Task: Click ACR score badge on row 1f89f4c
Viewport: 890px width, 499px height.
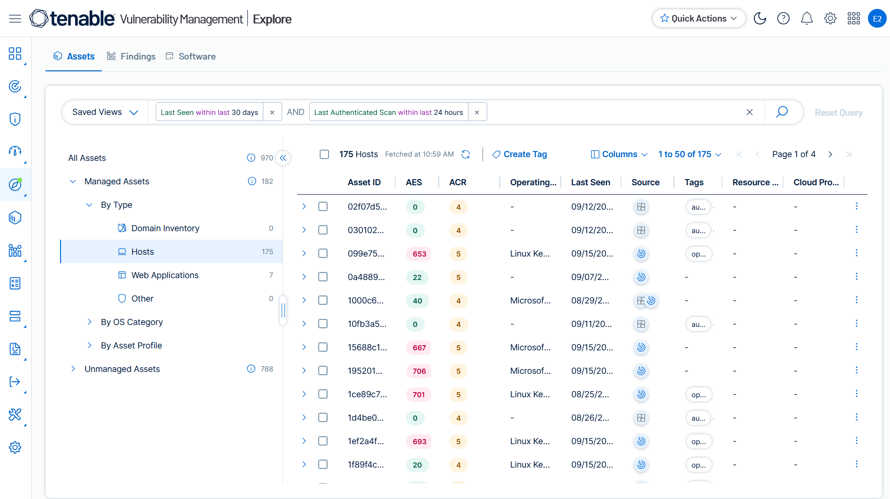Action: pyautogui.click(x=459, y=465)
